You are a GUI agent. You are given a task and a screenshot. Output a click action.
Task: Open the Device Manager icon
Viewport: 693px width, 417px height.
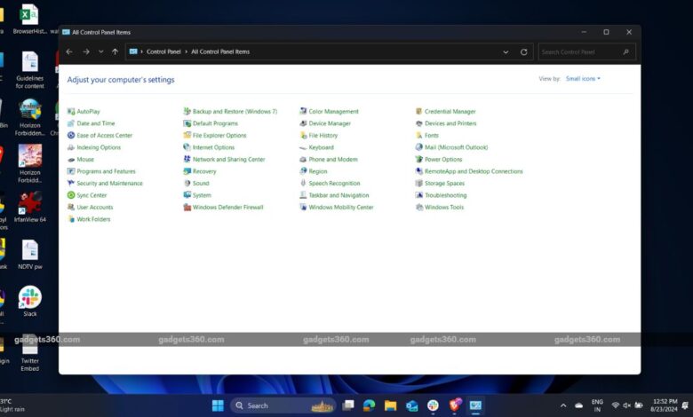(303, 123)
